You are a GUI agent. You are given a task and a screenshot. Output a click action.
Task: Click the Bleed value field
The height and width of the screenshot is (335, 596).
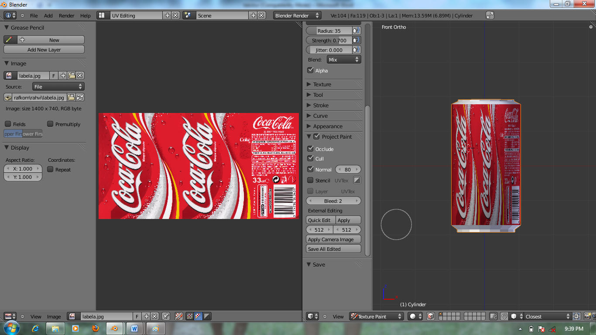pyautogui.click(x=334, y=201)
